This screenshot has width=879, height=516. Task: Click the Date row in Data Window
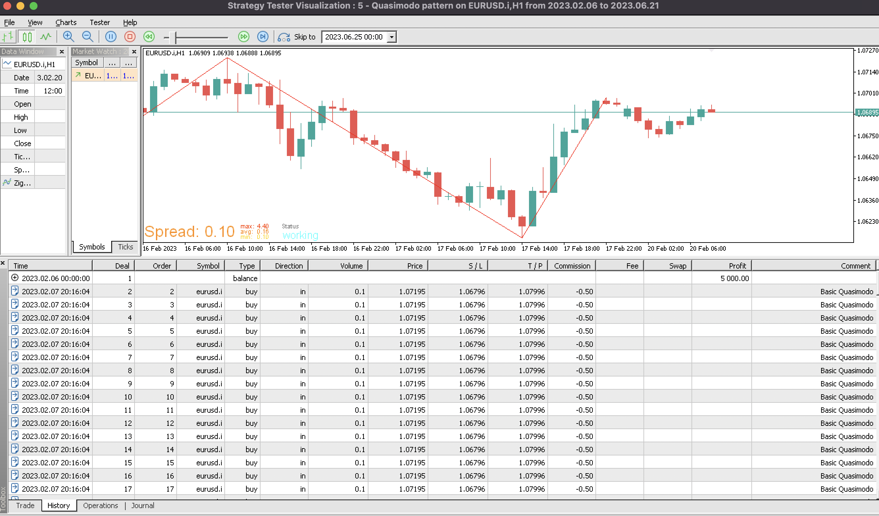[33, 77]
